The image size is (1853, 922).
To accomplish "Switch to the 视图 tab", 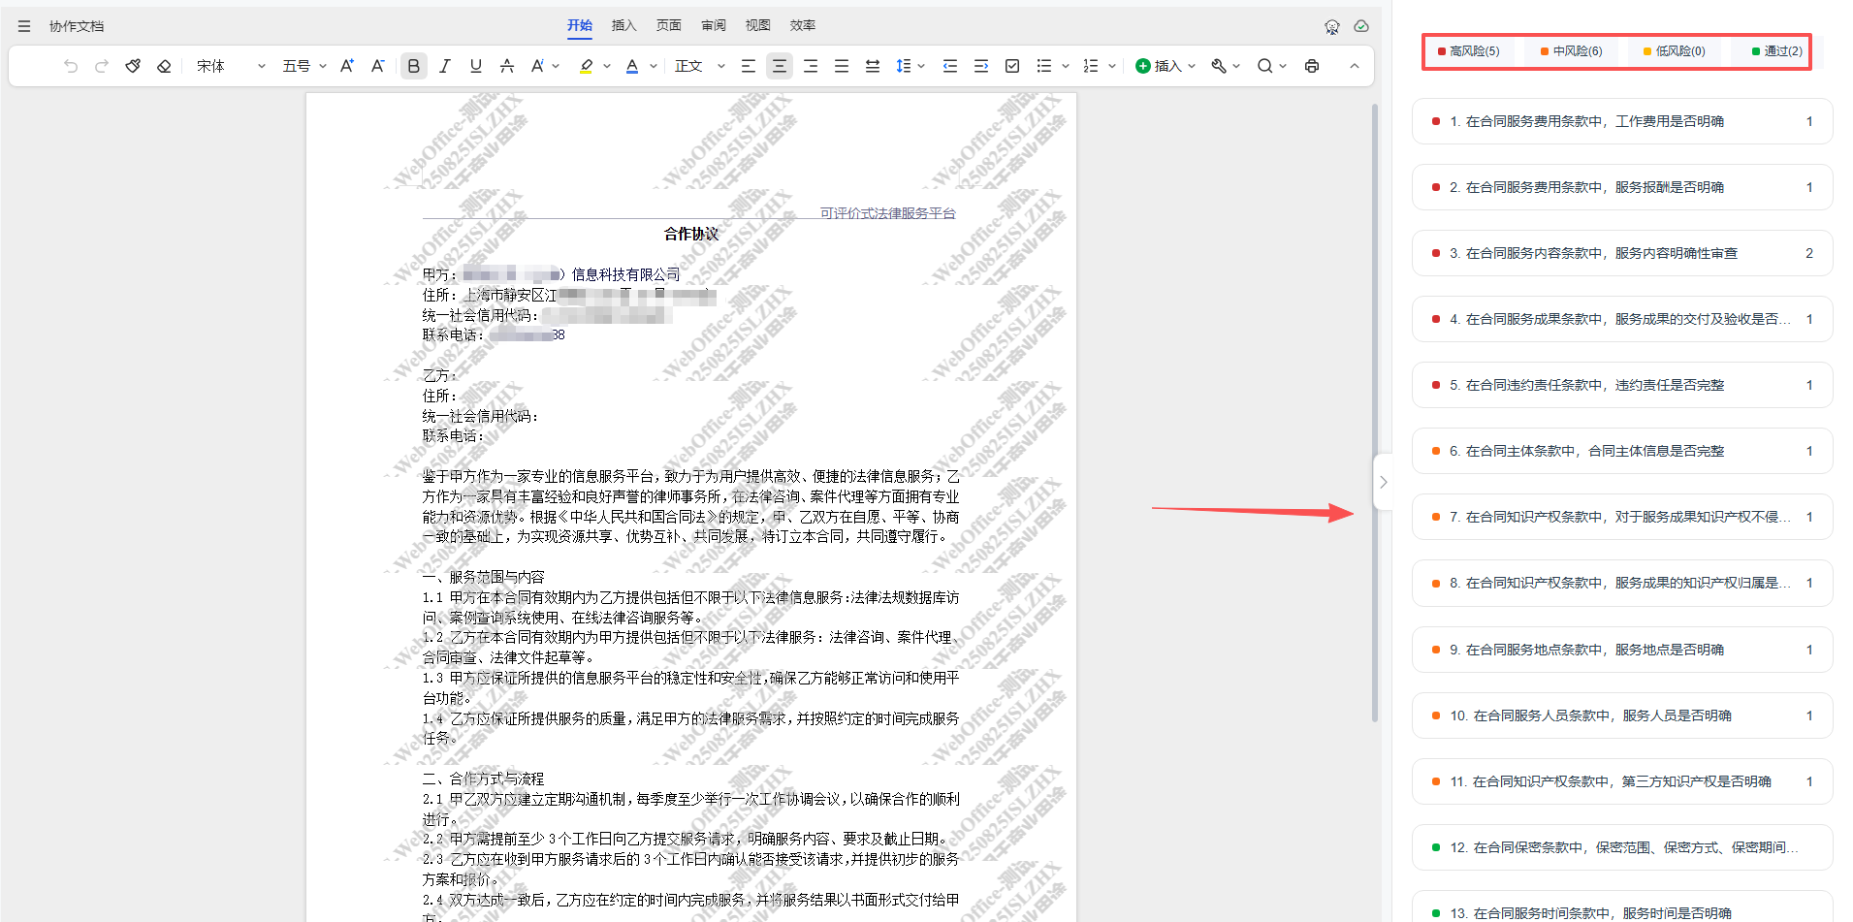I will 758,25.
